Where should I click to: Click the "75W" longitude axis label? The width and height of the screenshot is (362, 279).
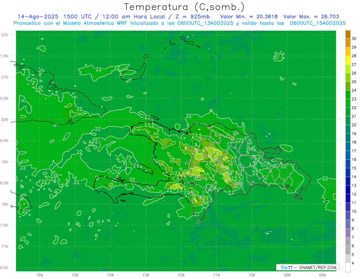[x=75, y=275]
